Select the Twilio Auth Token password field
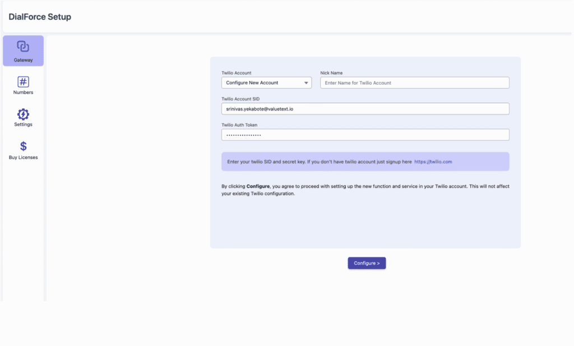Screen dimensions: 574x346 [x=365, y=135]
